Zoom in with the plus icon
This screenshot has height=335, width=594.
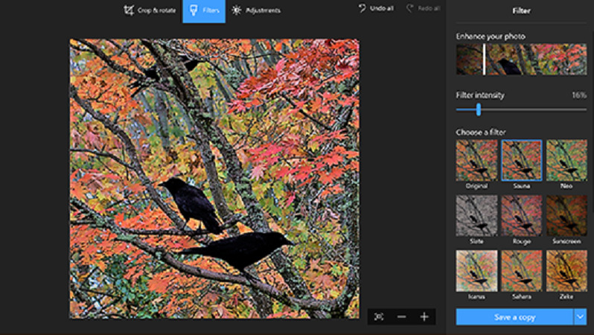click(424, 316)
